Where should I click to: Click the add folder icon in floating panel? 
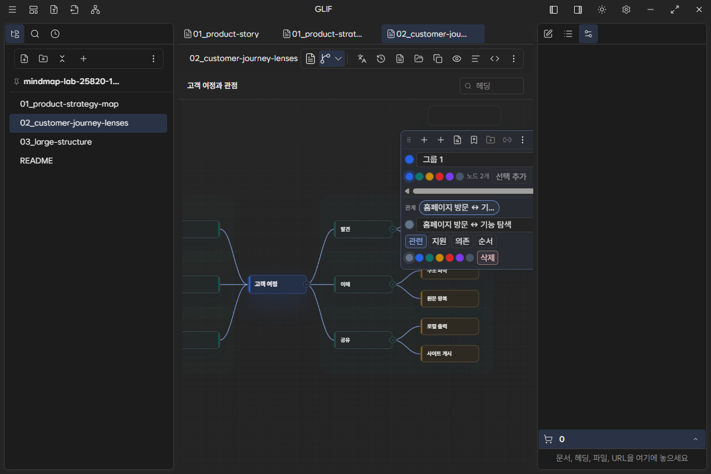click(x=491, y=140)
